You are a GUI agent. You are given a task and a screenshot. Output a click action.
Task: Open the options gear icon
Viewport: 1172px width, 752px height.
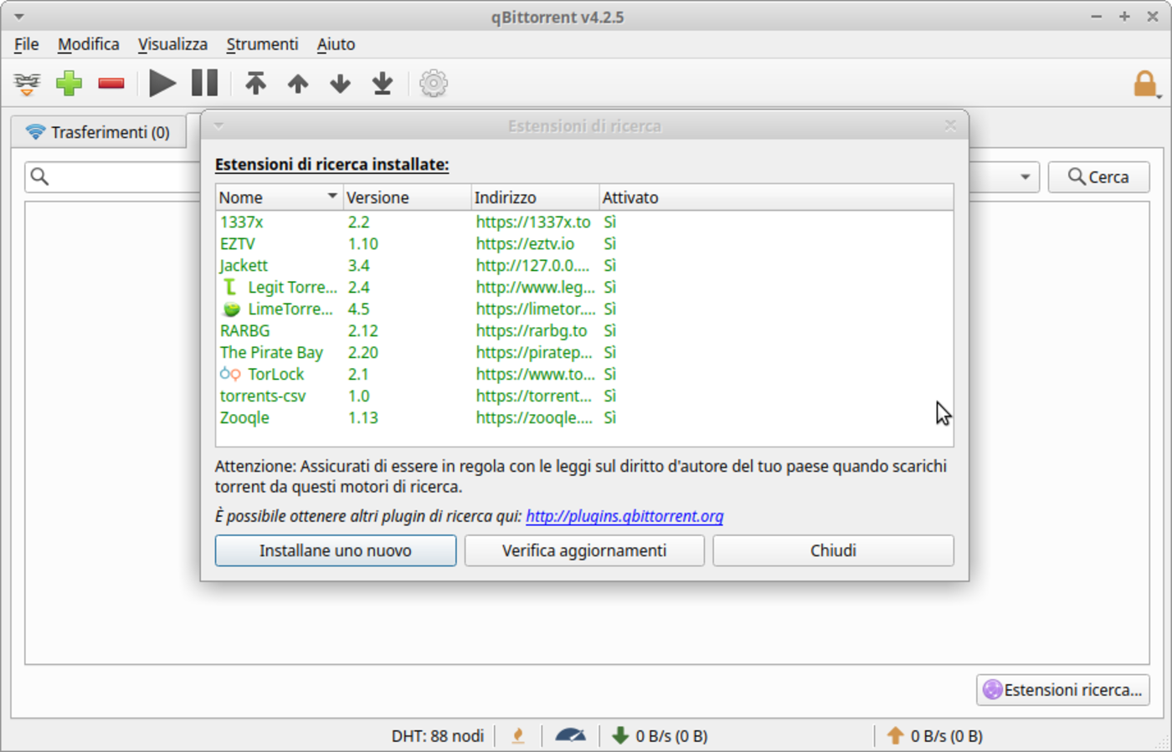pos(433,84)
